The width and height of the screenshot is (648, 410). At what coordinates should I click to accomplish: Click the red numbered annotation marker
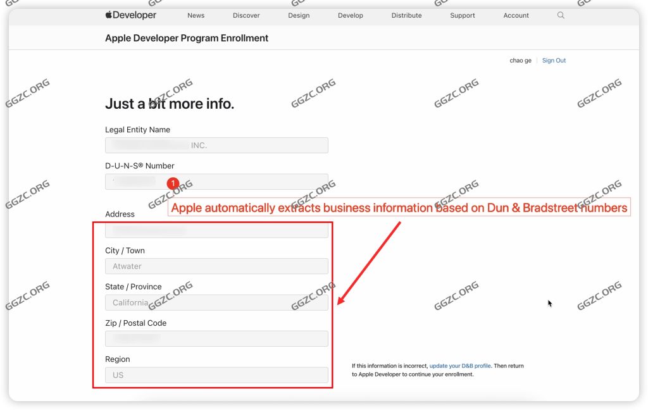[172, 183]
